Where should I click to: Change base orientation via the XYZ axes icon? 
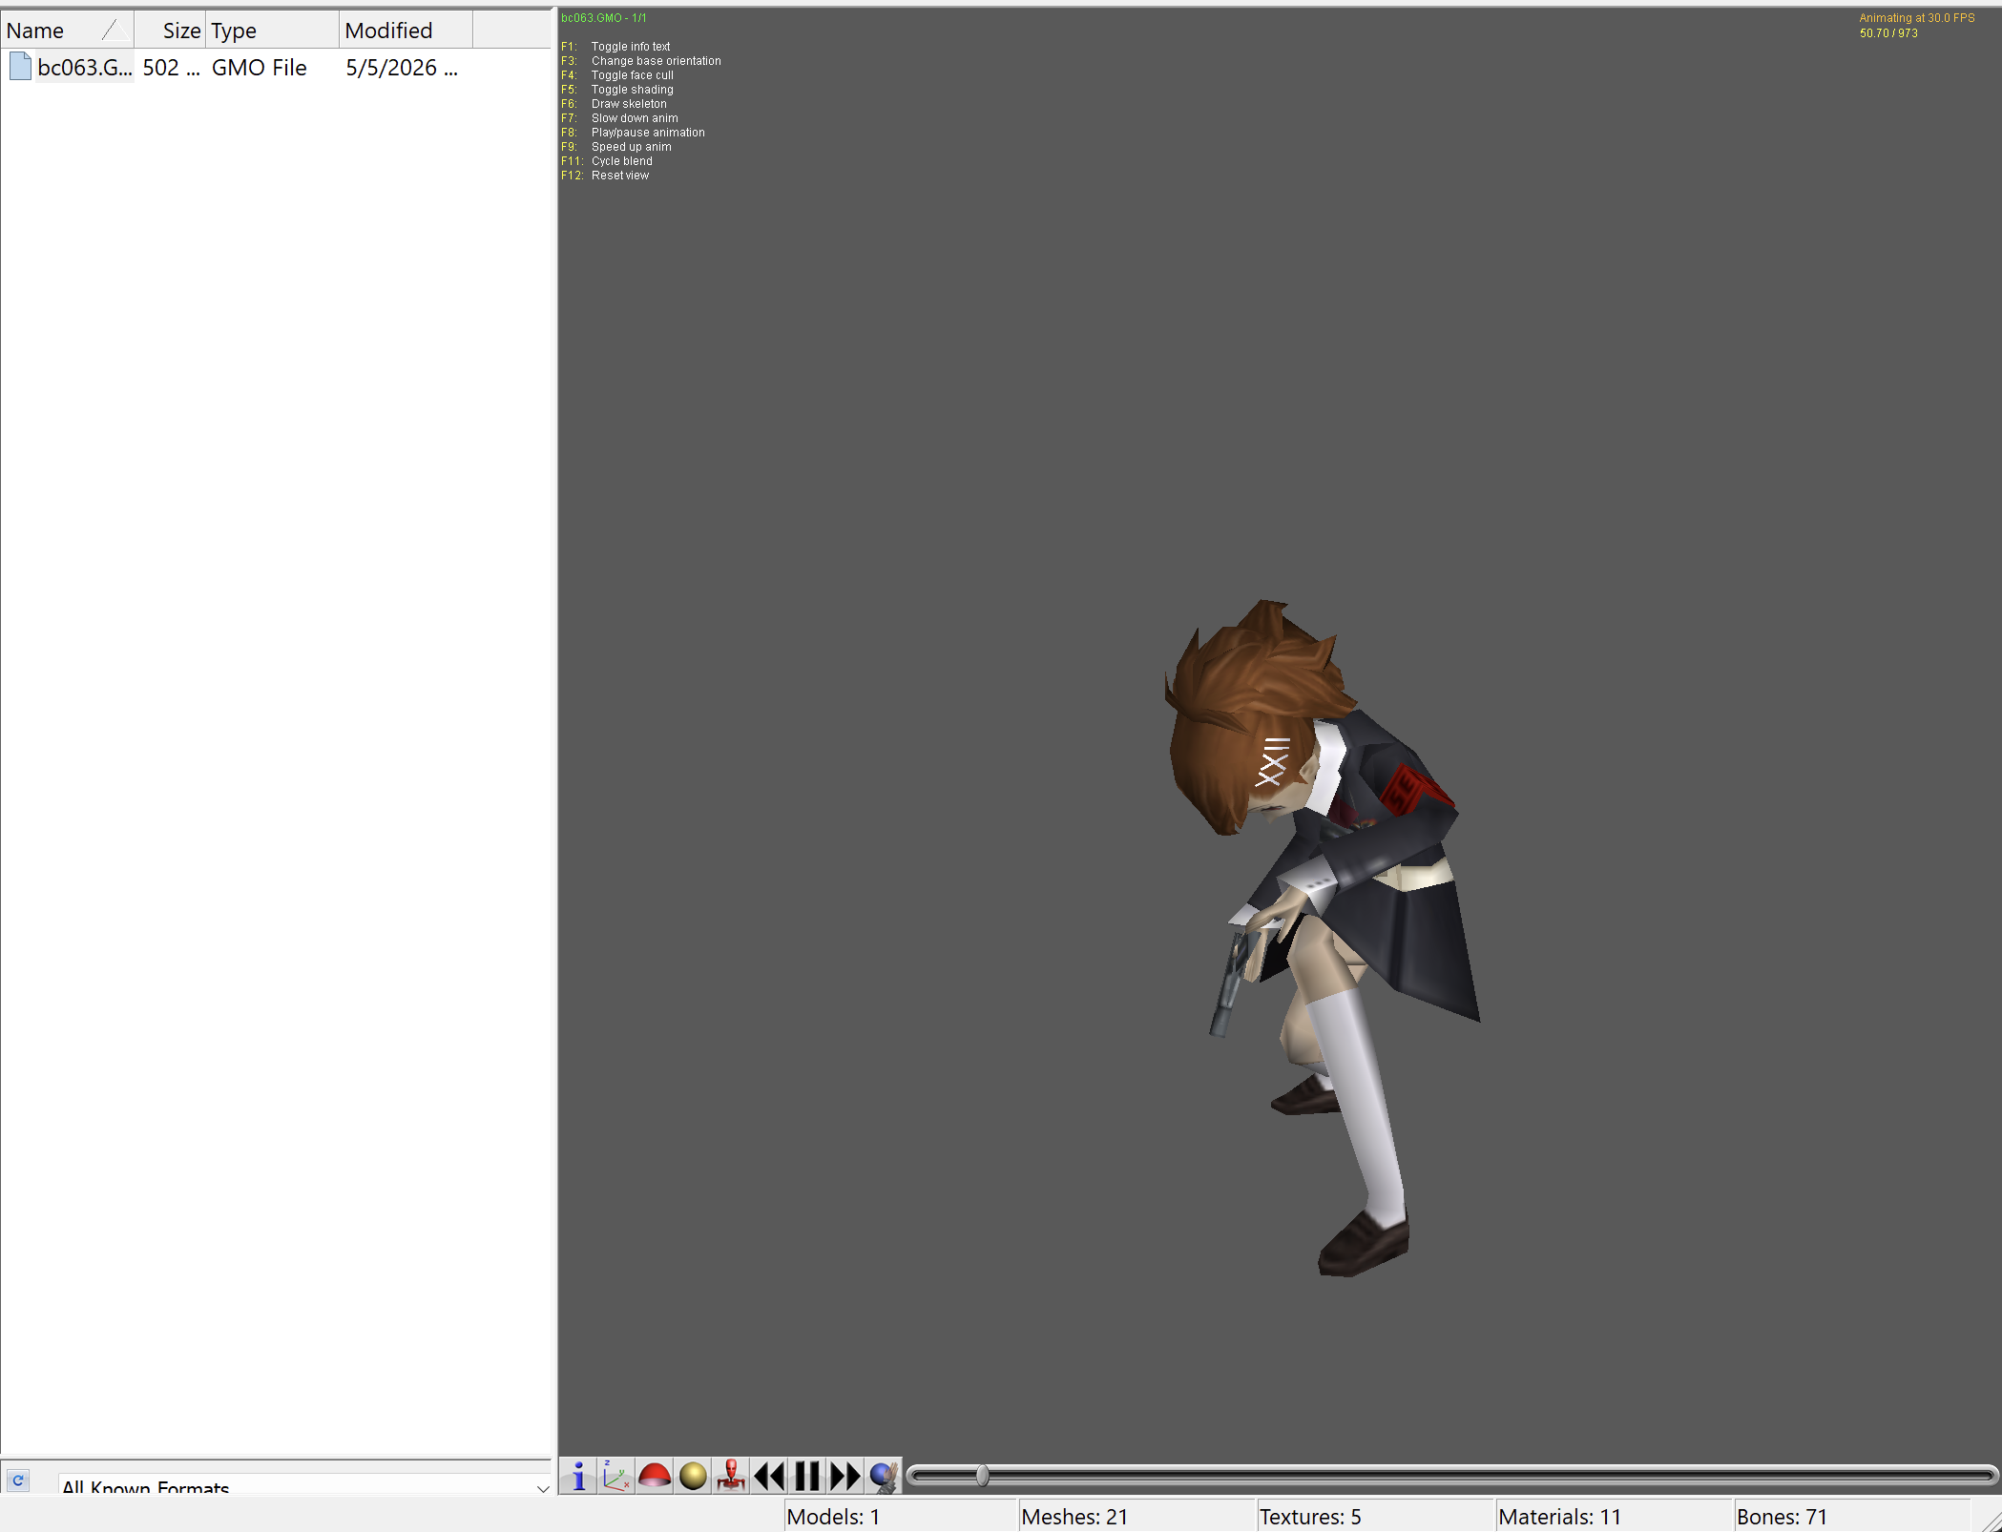[616, 1476]
